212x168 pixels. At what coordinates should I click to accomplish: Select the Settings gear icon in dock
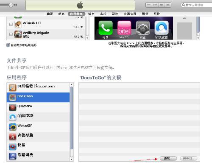[143, 28]
